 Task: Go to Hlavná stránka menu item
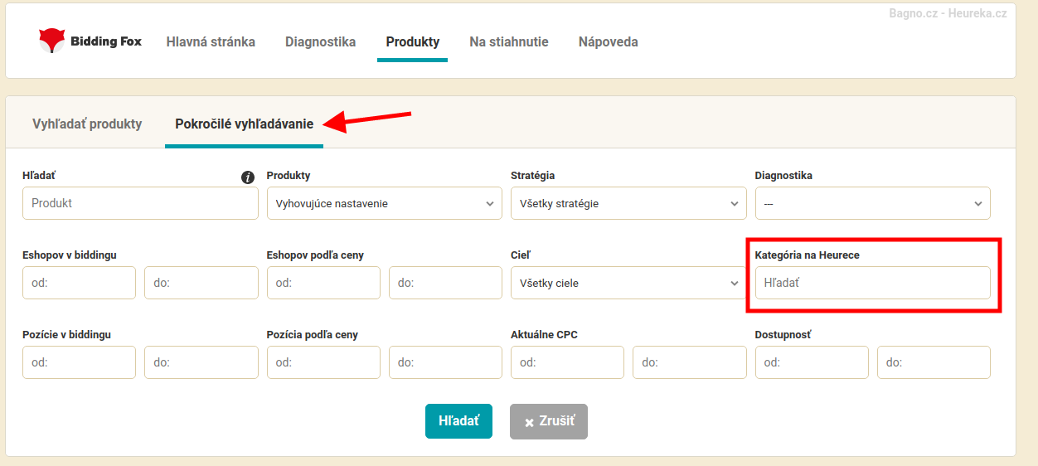[211, 41]
